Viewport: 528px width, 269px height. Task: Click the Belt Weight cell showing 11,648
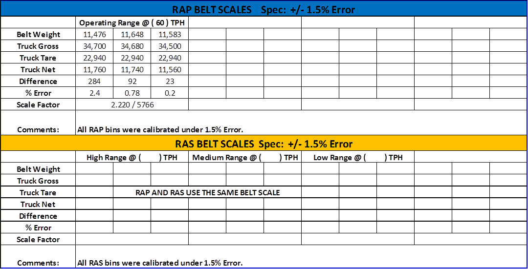[x=132, y=35]
